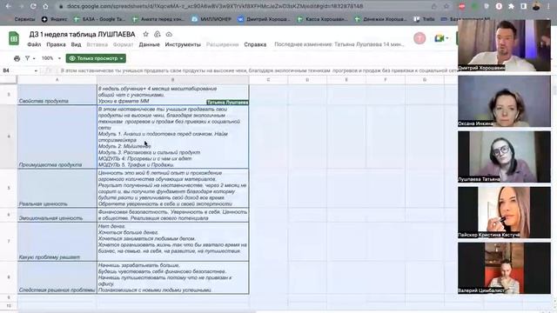Open the browser extensions puzzle icon
The width and height of the screenshot is (557, 313).
click(511, 6)
